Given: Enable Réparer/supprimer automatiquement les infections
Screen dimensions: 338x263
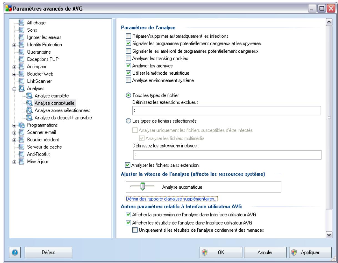Looking at the screenshot, I should pyautogui.click(x=128, y=36).
